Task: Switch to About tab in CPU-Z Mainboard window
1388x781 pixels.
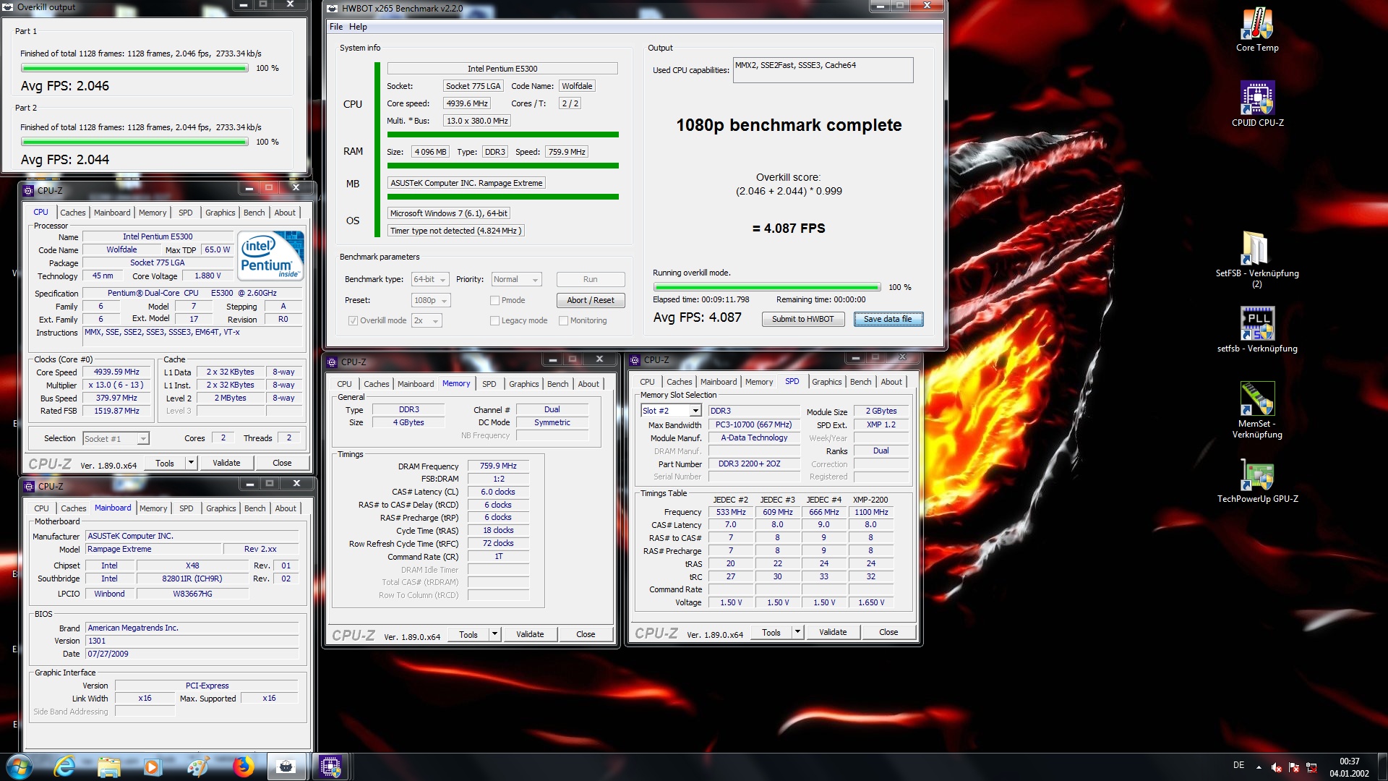Action: tap(286, 508)
